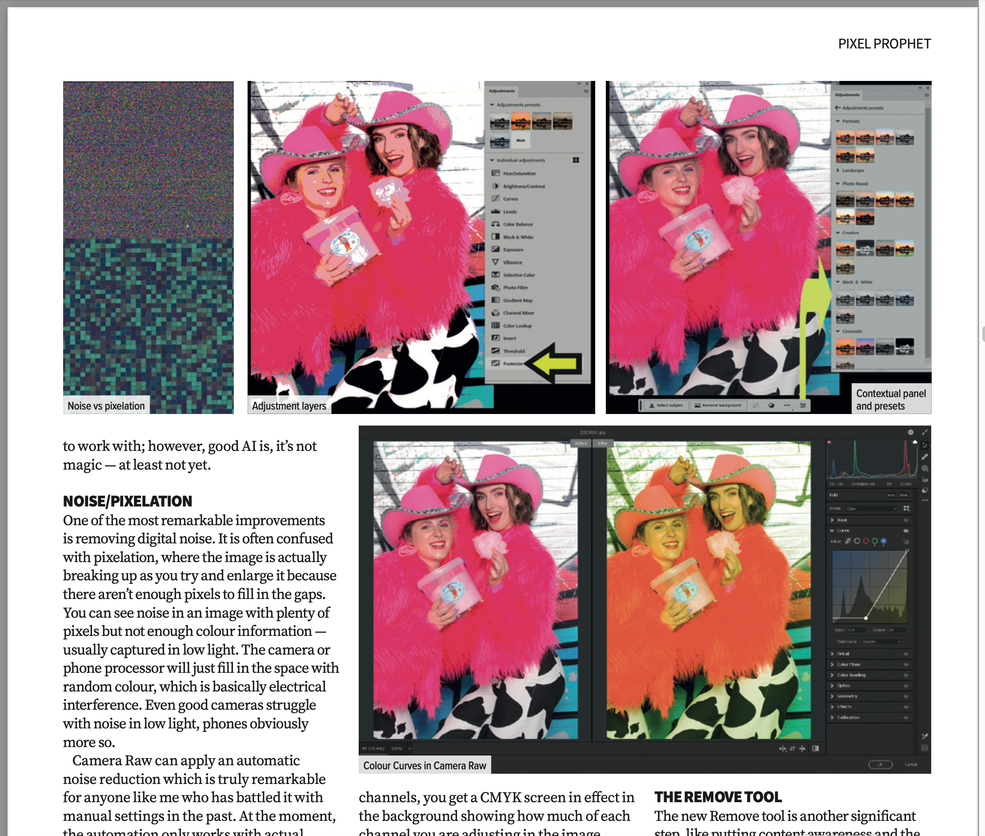The width and height of the screenshot is (985, 836).
Task: Click the Vibrance triangle icon
Action: (495, 262)
